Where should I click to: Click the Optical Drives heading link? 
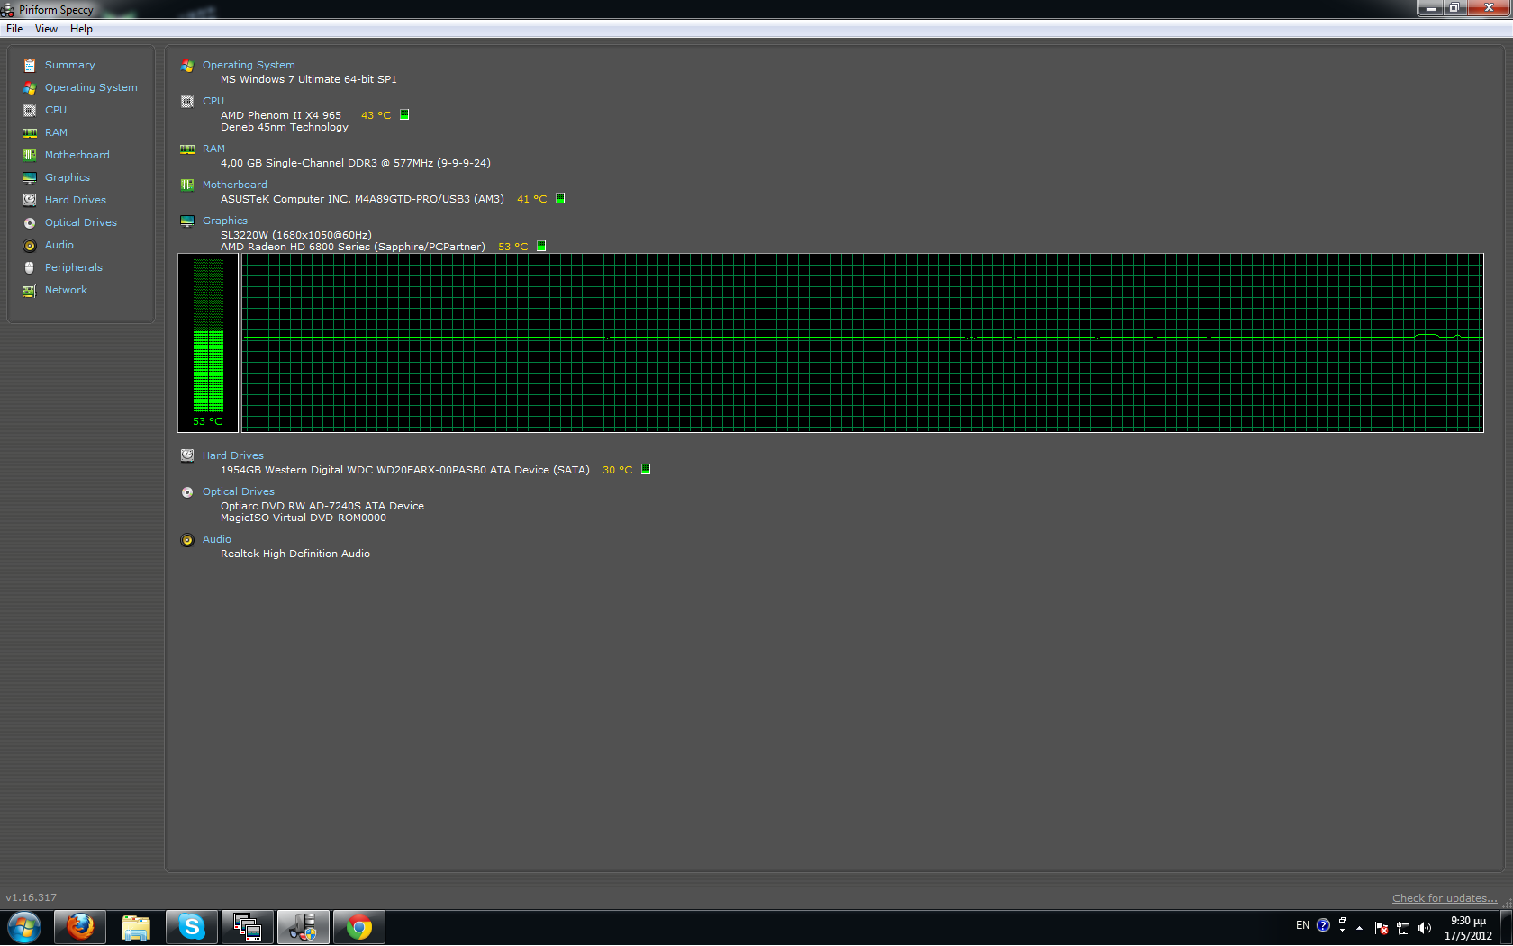[x=239, y=491]
